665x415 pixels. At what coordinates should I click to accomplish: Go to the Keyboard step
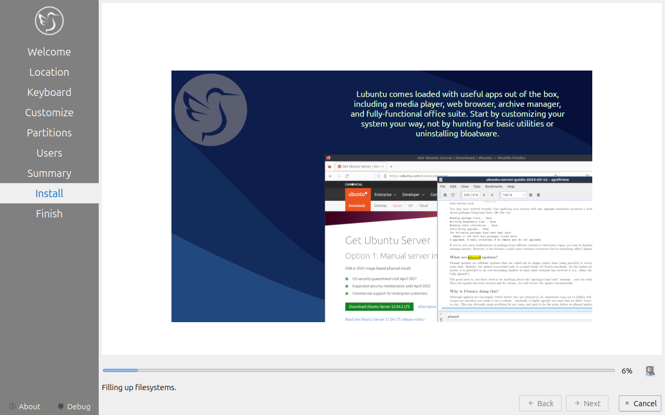coord(49,92)
